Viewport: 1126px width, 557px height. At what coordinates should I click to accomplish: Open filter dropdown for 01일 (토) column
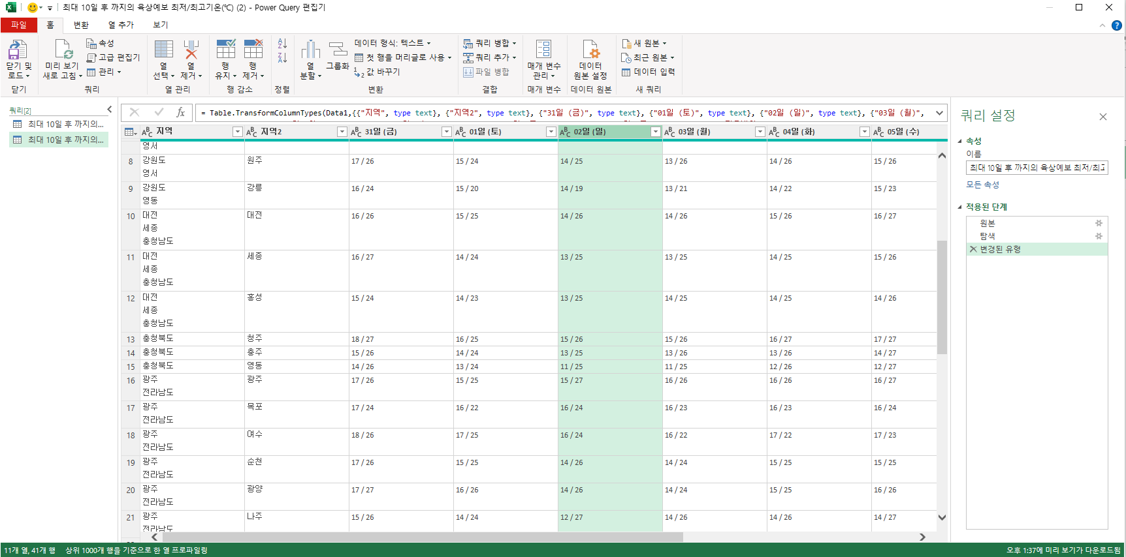click(551, 132)
